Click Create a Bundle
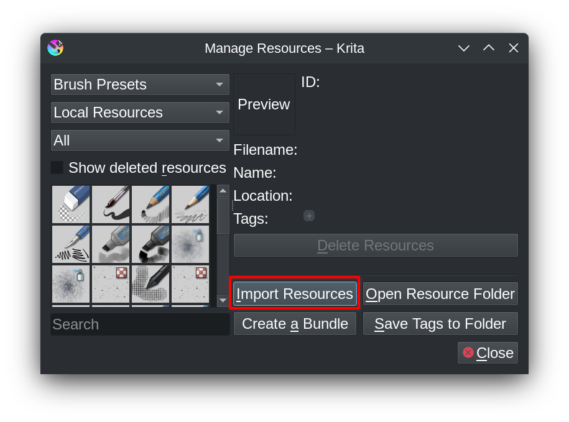 295,324
